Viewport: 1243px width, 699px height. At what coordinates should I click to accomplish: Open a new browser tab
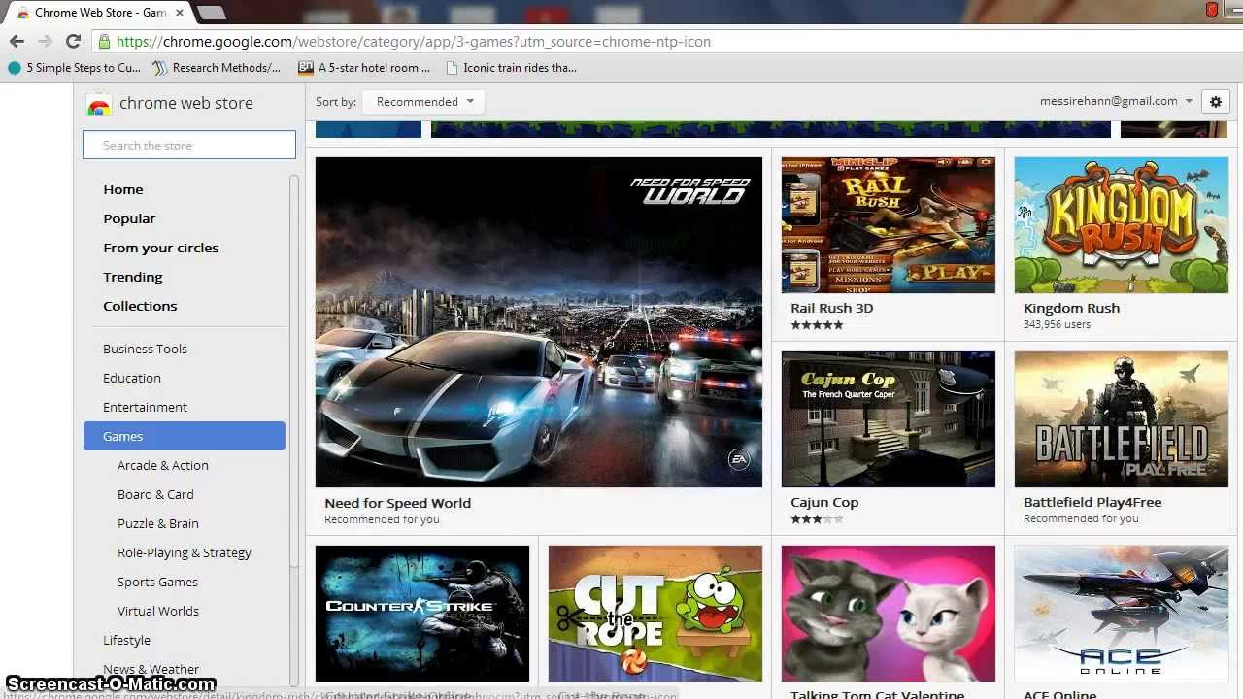pyautogui.click(x=211, y=13)
